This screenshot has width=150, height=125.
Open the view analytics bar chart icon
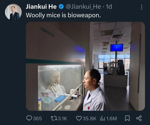click(103, 118)
